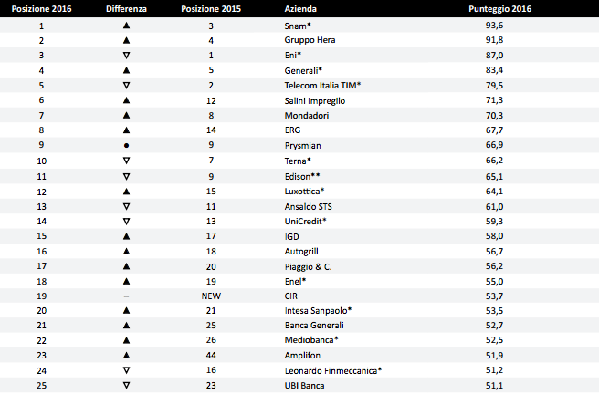
Task: Click on Leonardo Finmeccanica company name
Action: click(333, 370)
